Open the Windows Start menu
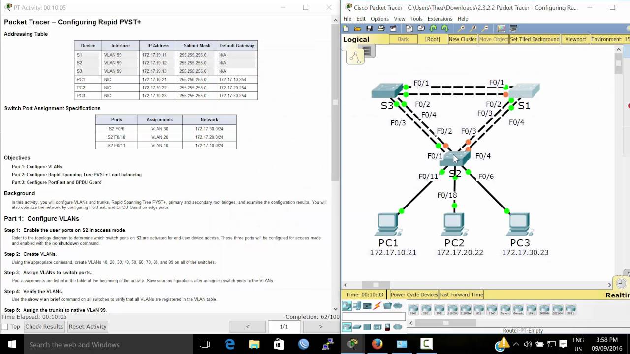The height and width of the screenshot is (354, 630). click(x=12, y=345)
